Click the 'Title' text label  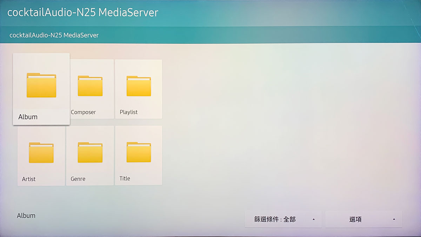[125, 179]
